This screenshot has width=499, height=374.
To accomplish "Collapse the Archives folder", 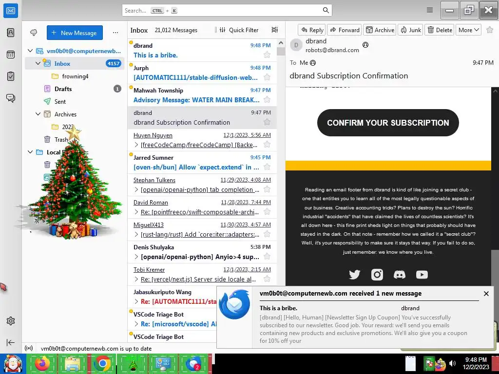I will pyautogui.click(x=38, y=114).
